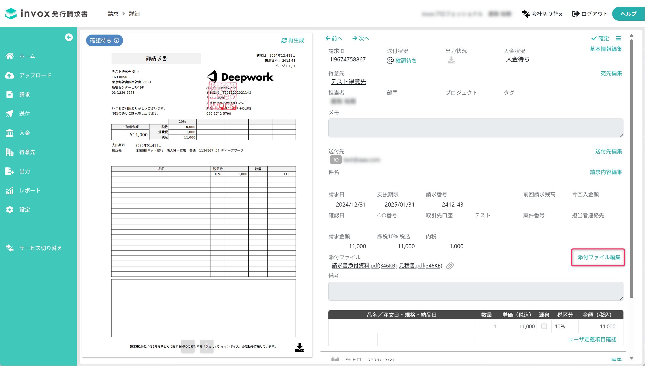The height and width of the screenshot is (366, 645).
Task: Click the 設定 gear icon in sidebar
Action: [x=9, y=210]
